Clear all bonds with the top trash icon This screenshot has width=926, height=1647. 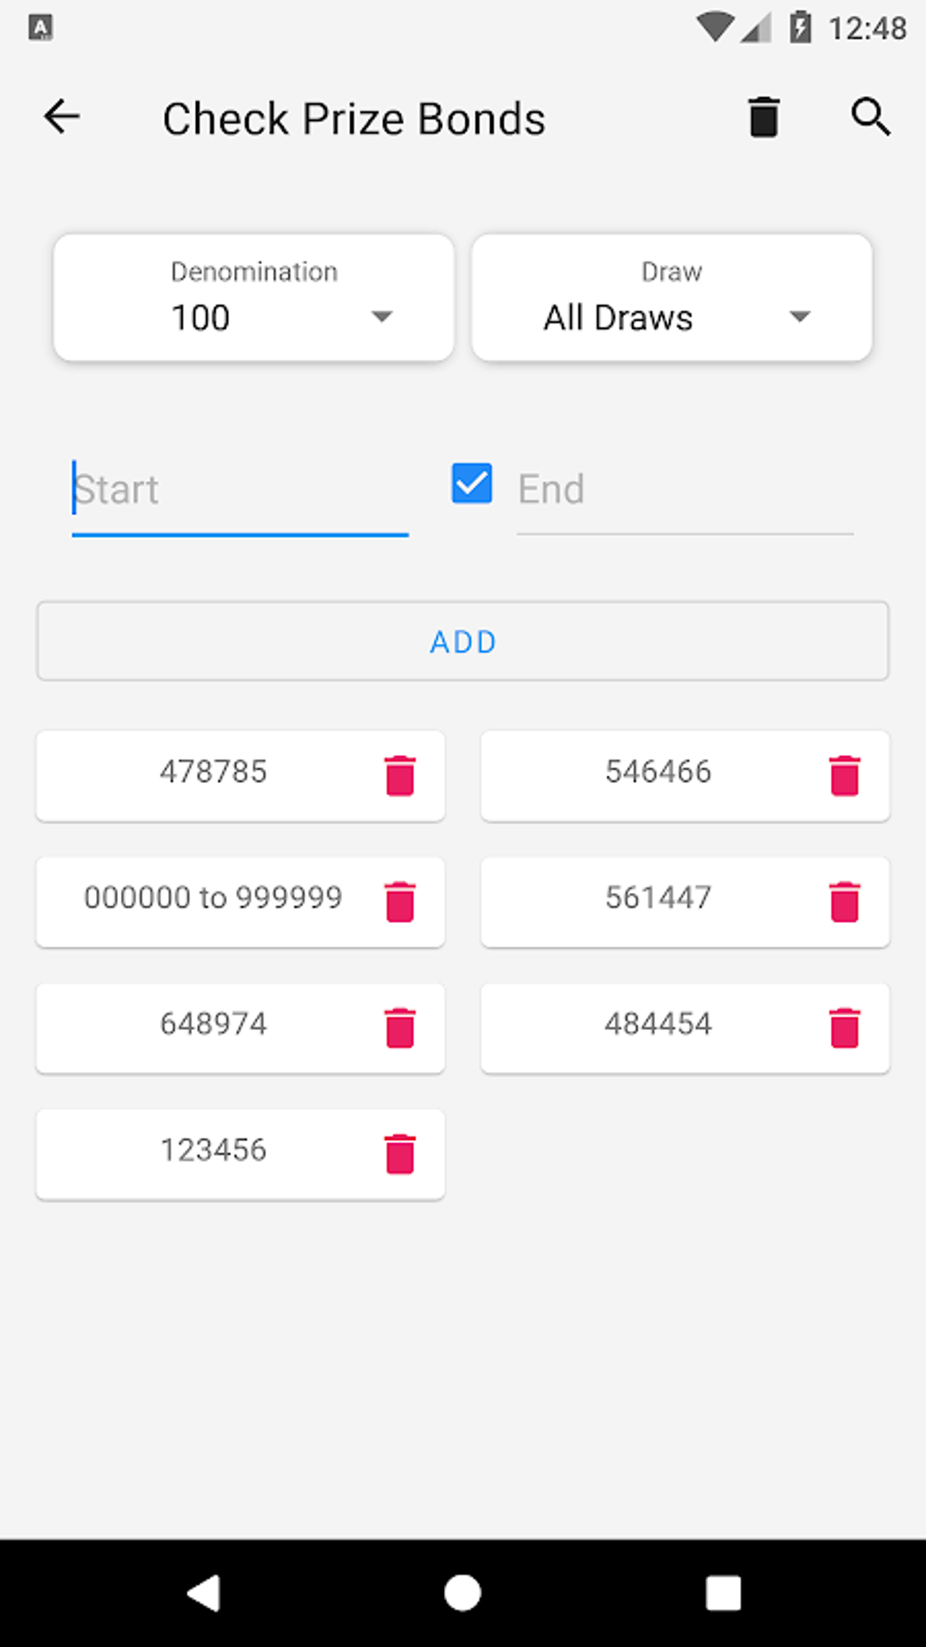click(763, 116)
